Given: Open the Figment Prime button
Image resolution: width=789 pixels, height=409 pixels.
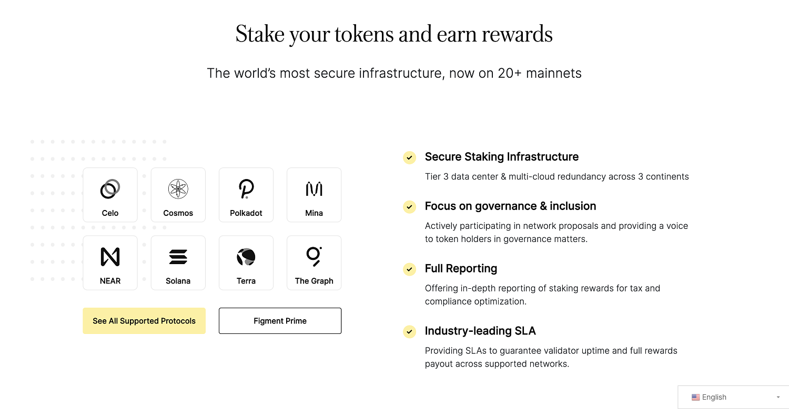Looking at the screenshot, I should 280,321.
